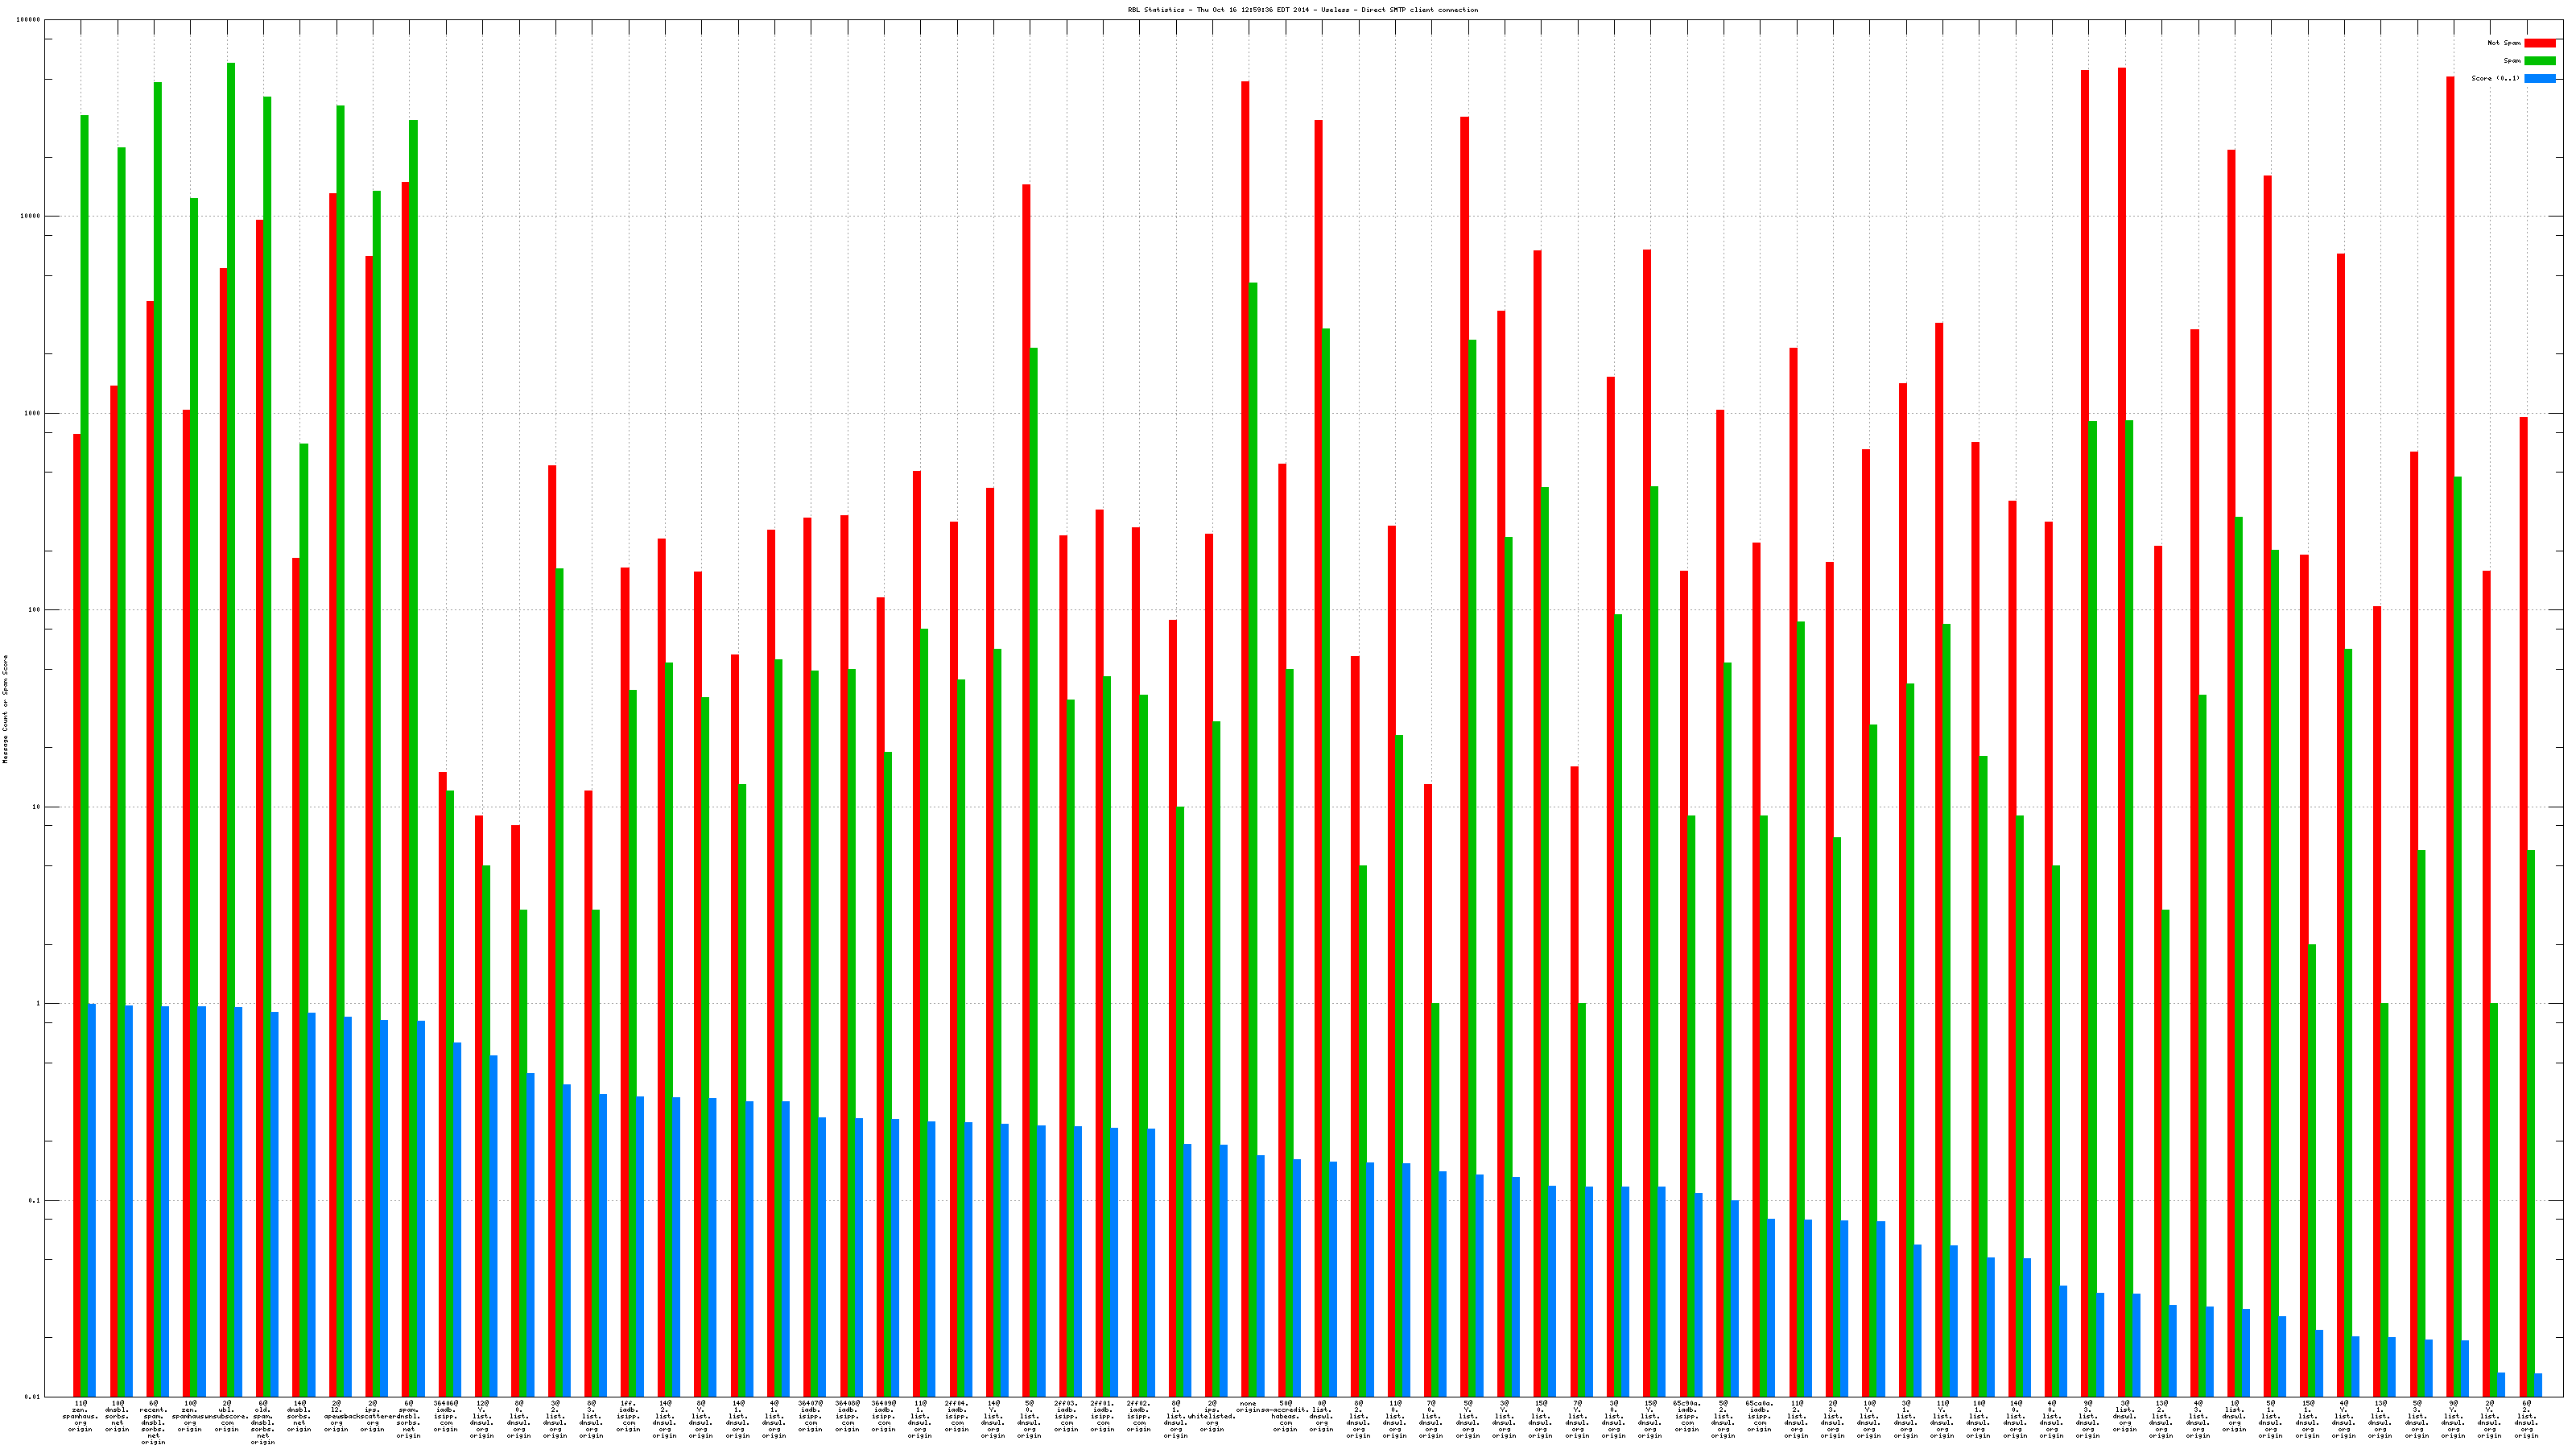Click the leftmost blue score bar
This screenshot has width=2576, height=1449.
point(92,1200)
